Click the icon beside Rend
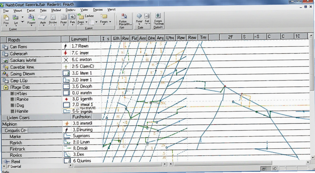315x173 pixels. [6, 161]
